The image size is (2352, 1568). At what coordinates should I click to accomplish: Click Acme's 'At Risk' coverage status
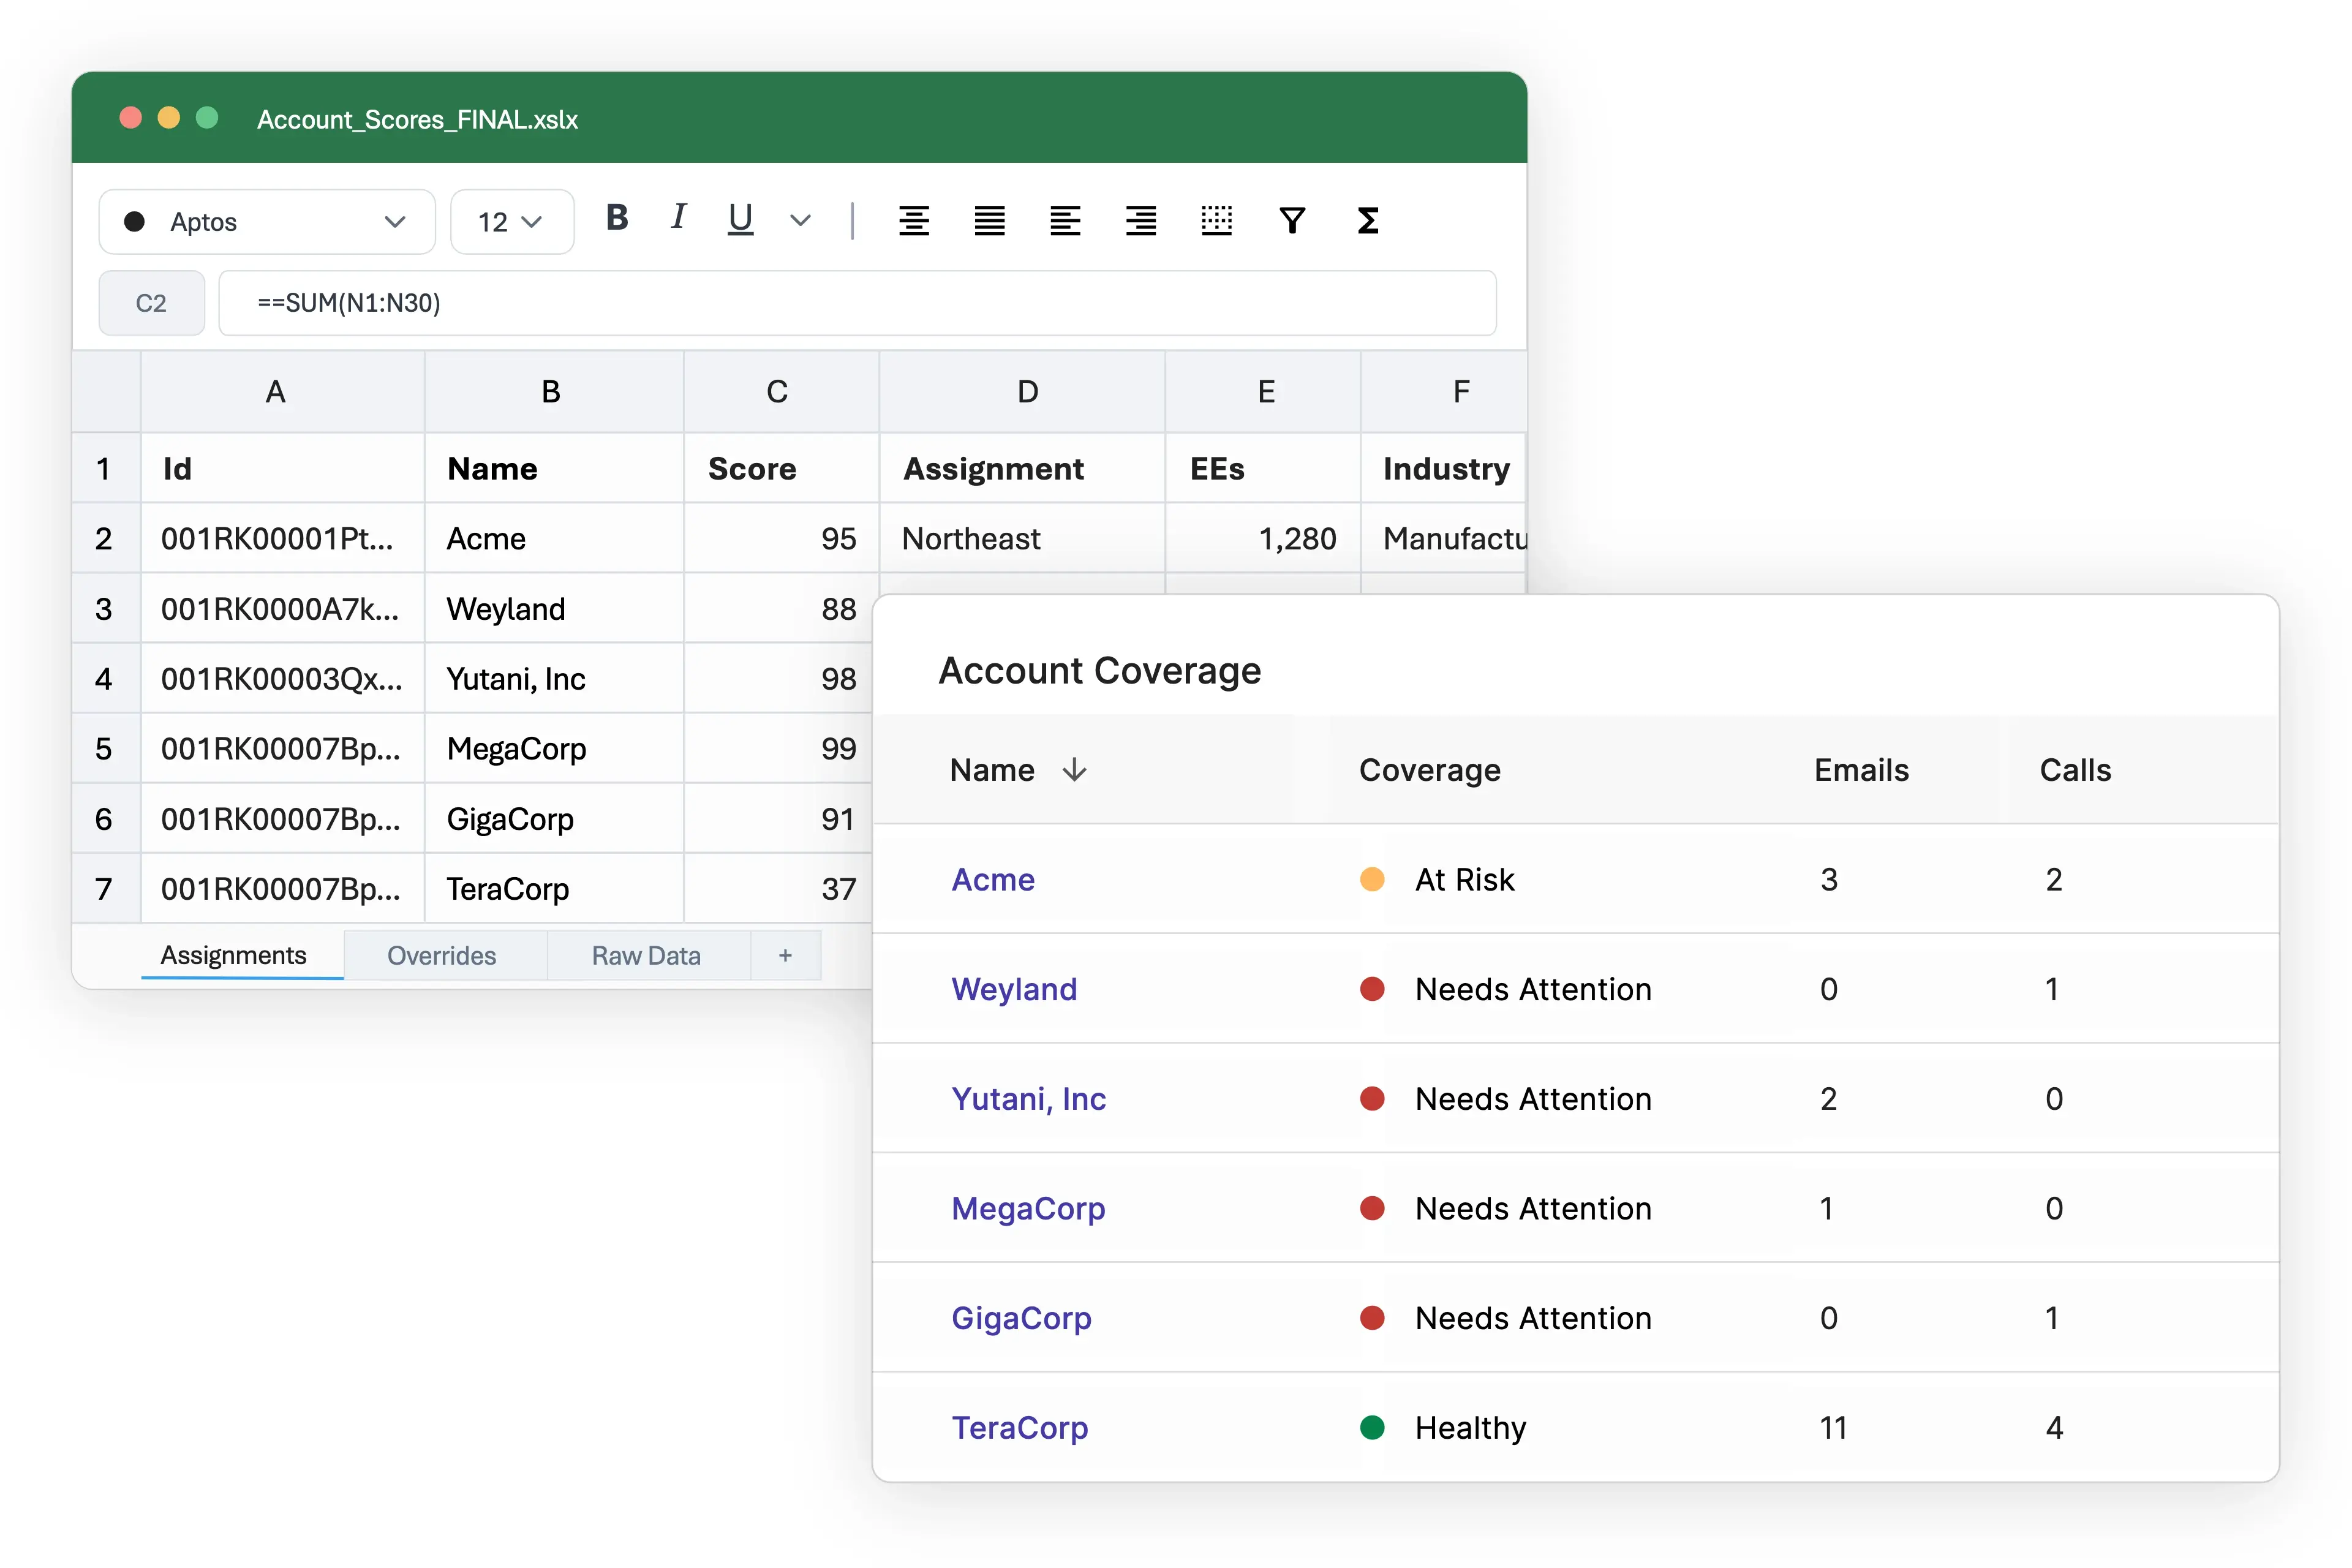(x=1437, y=879)
